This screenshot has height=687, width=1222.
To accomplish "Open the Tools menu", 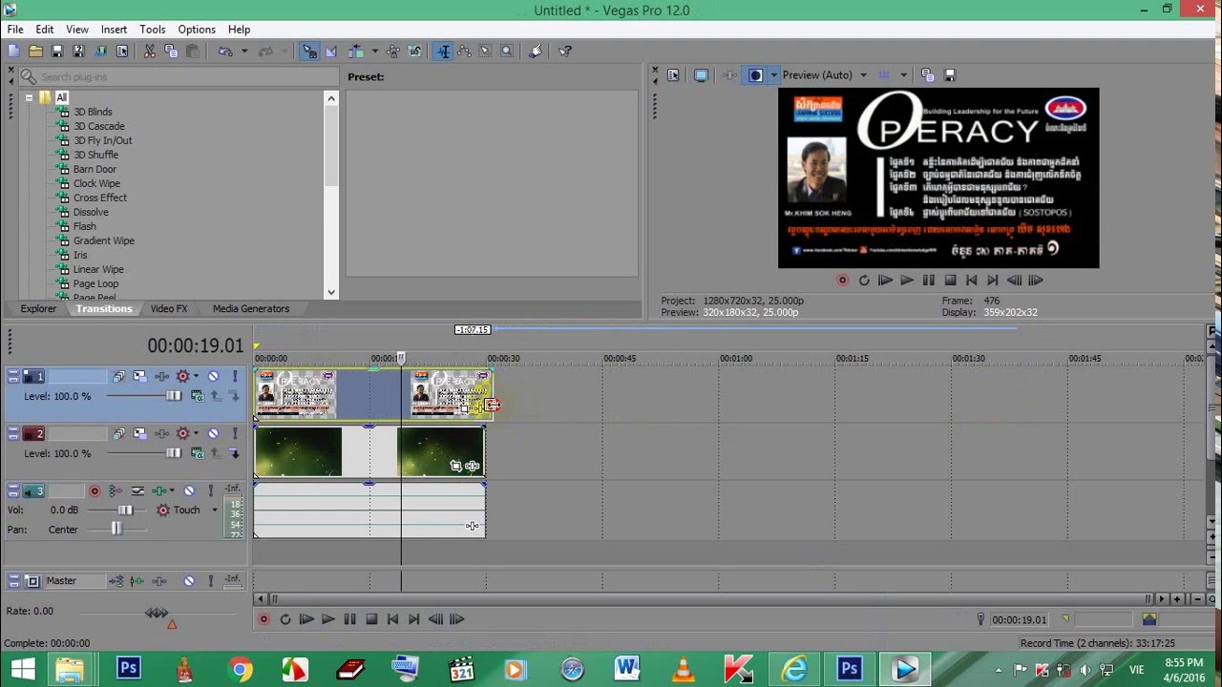I will [153, 30].
